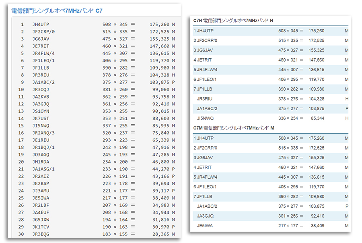Select the JI5NWQ row in C7H table
Image resolution: width=362 pixels, height=243 pixels.
pos(270,118)
